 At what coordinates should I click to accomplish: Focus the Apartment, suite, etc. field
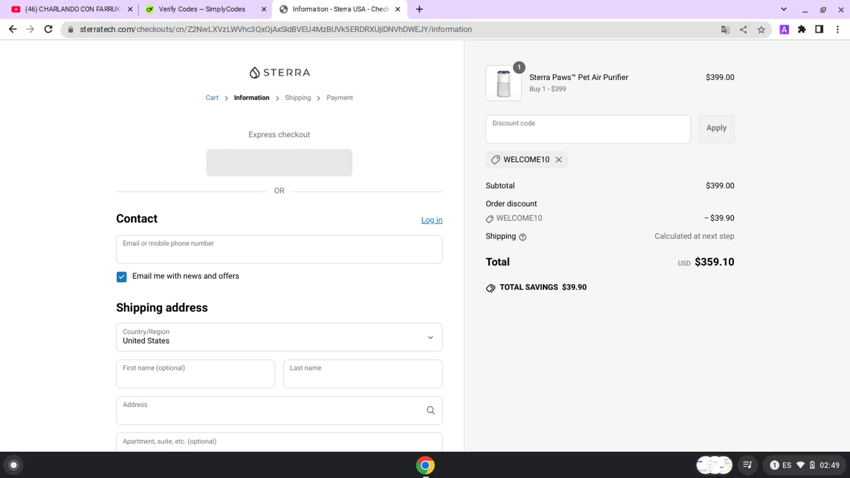pos(279,442)
